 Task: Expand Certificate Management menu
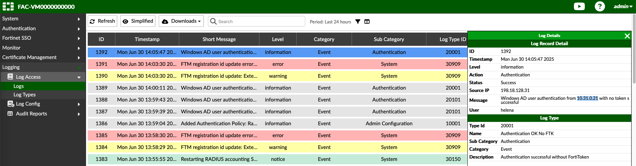(x=41, y=57)
